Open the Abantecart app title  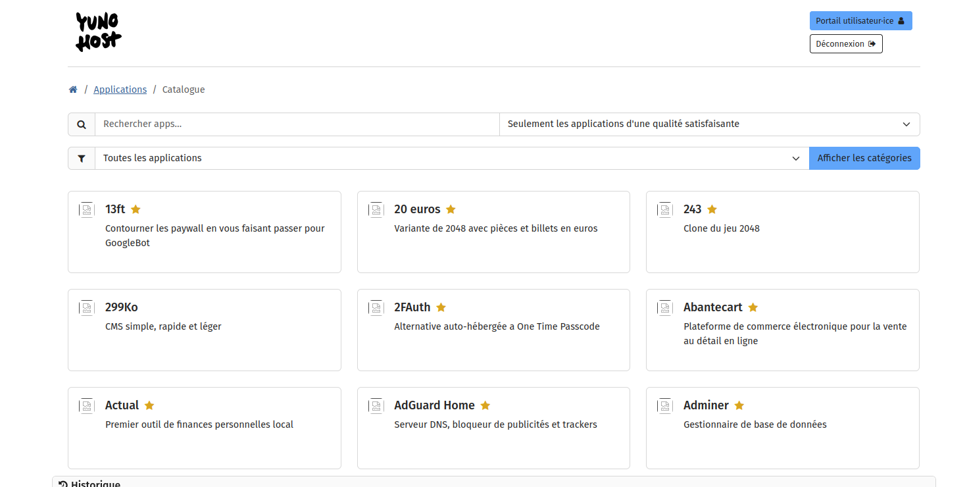(713, 307)
